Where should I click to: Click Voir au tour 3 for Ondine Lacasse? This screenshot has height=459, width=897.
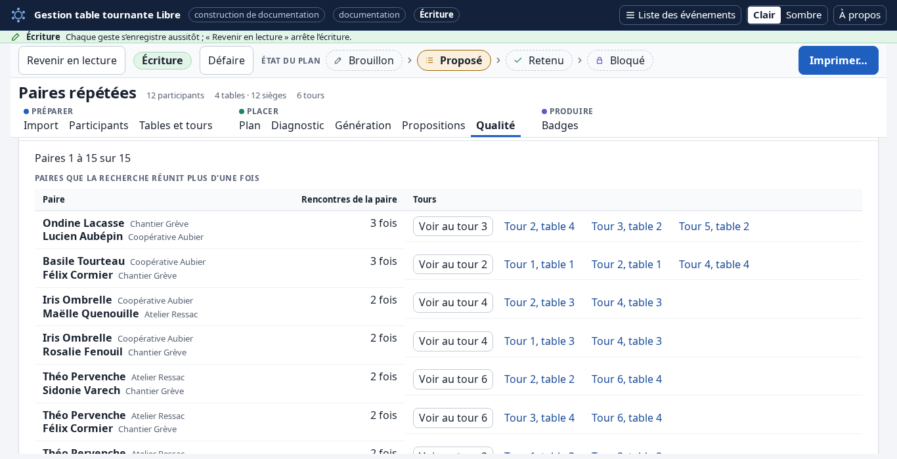point(453,226)
